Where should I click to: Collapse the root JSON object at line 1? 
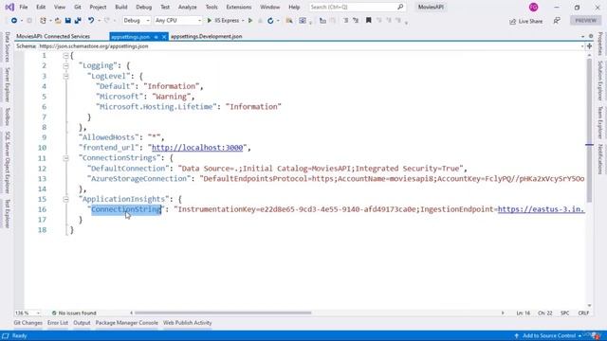65,56
